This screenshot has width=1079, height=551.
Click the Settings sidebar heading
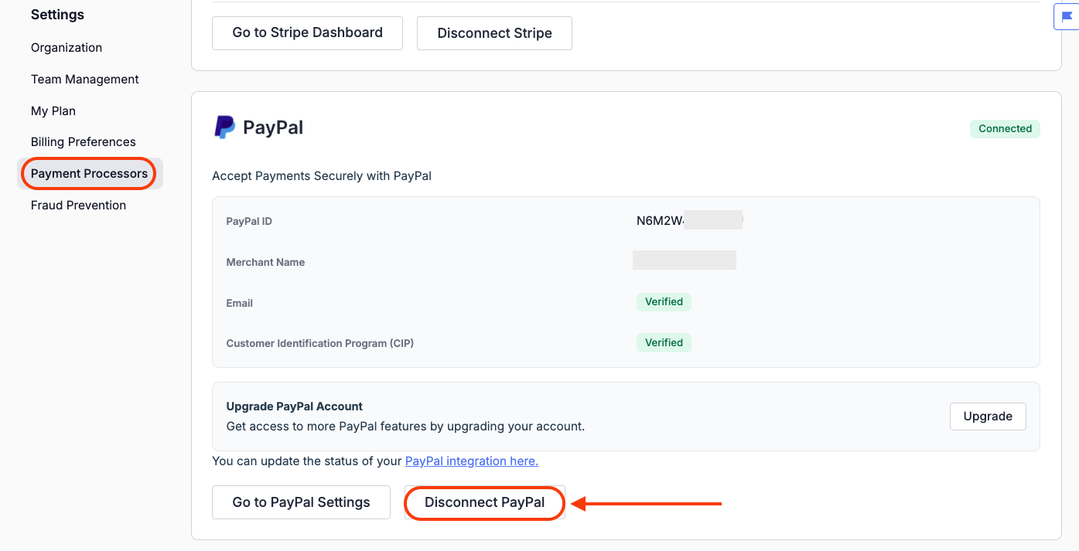tap(57, 15)
